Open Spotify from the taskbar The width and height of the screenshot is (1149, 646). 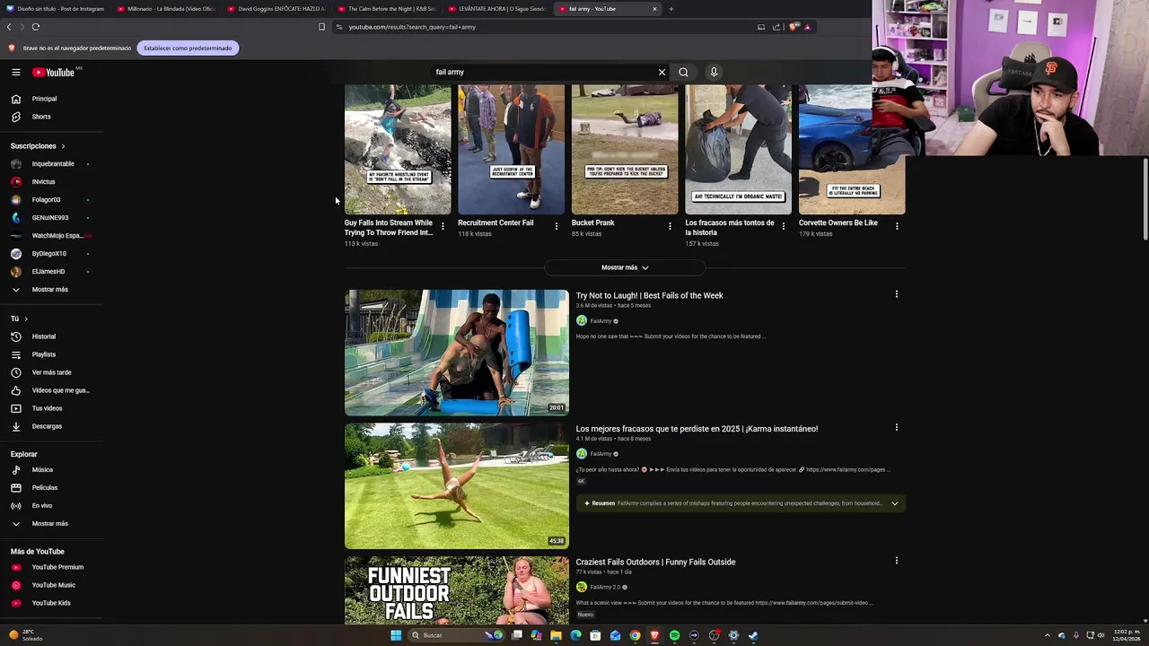pos(674,635)
